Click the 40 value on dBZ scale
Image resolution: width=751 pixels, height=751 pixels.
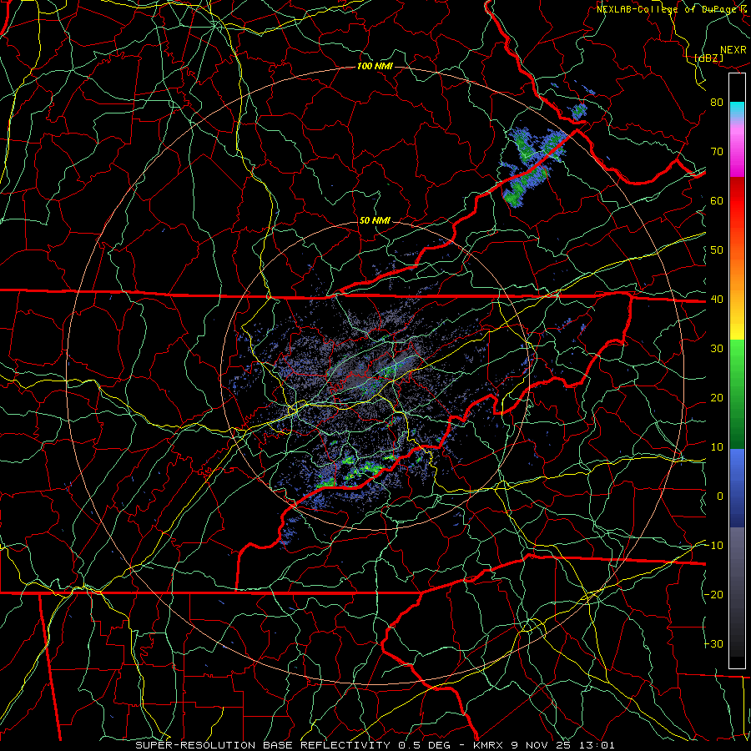717,300
